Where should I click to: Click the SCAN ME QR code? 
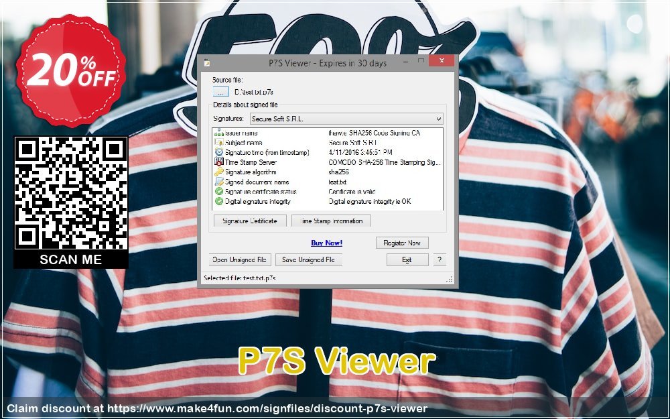(x=71, y=202)
